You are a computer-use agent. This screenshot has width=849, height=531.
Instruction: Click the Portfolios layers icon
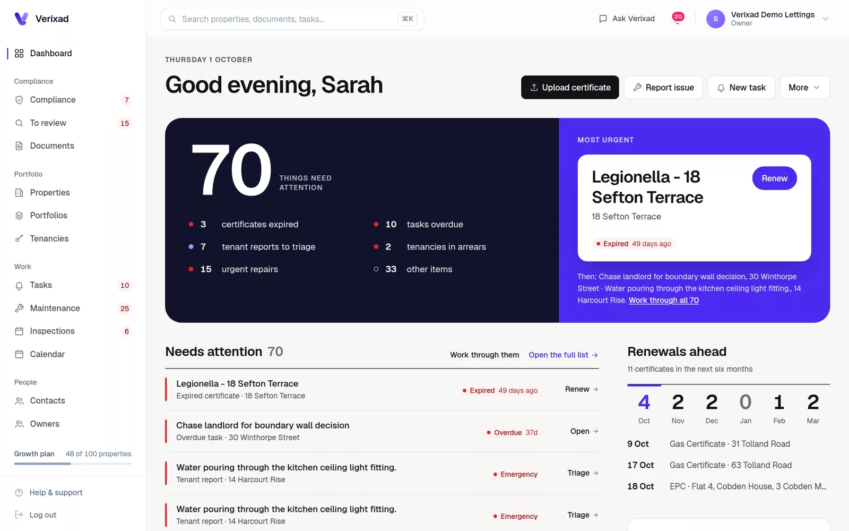tap(19, 216)
